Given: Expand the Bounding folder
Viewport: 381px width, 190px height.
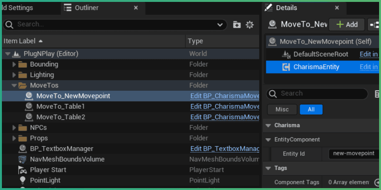Looking at the screenshot, I should 14,65.
